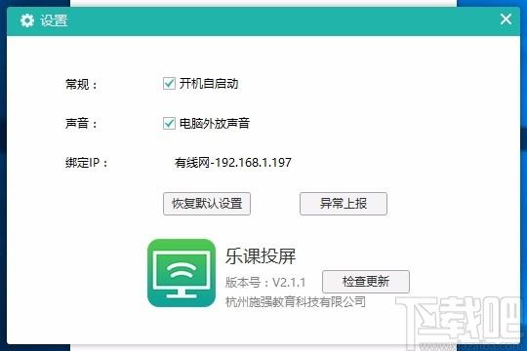
Task: Click the 检查更新 button
Action: coord(366,282)
